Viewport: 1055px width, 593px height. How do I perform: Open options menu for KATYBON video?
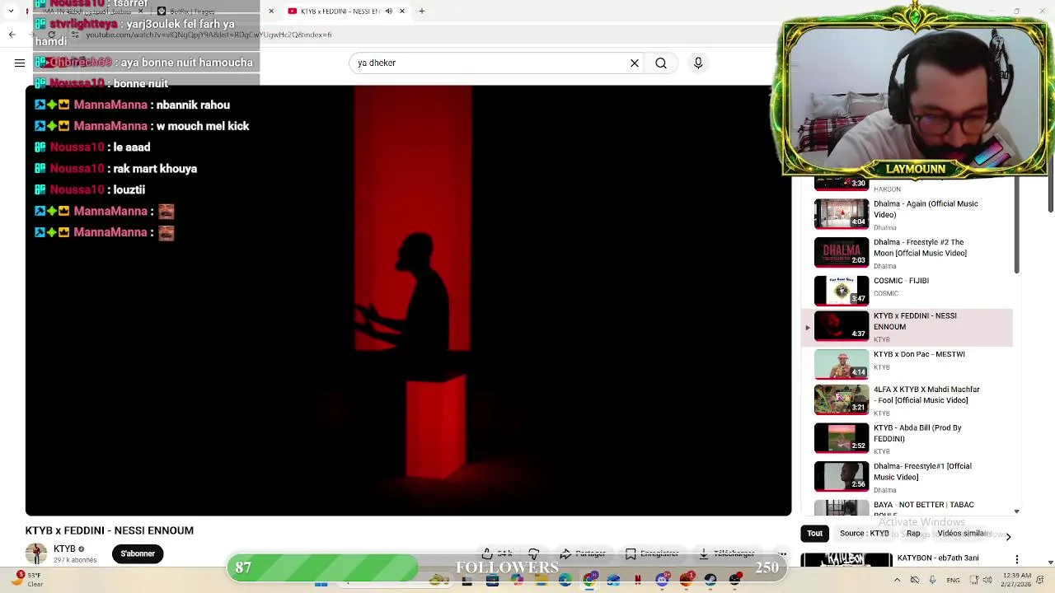click(1017, 559)
